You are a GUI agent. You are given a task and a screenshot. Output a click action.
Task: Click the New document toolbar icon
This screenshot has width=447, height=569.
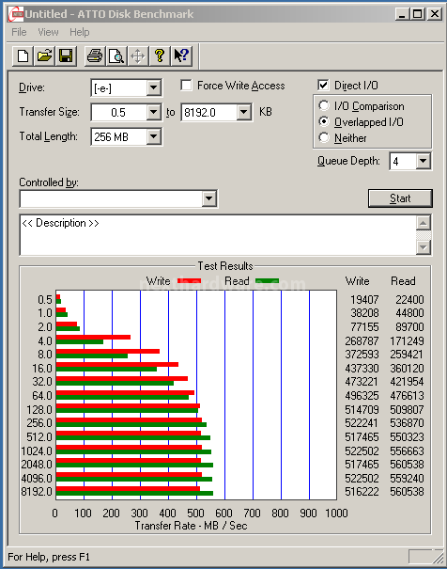pyautogui.click(x=23, y=56)
